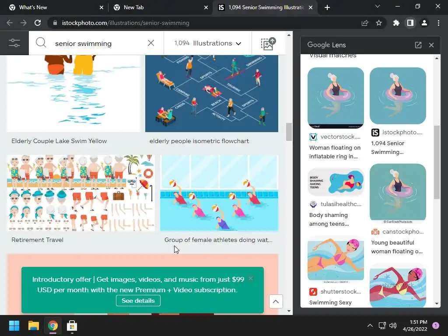This screenshot has height=336, width=448.
Task: Bookmark this tab with star icon
Action: 379,23
